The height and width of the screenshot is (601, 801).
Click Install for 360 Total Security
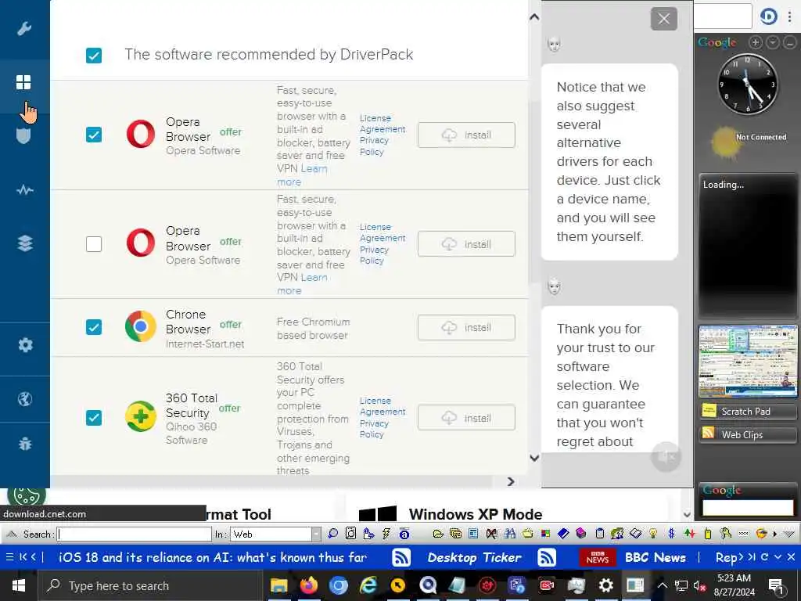point(466,418)
